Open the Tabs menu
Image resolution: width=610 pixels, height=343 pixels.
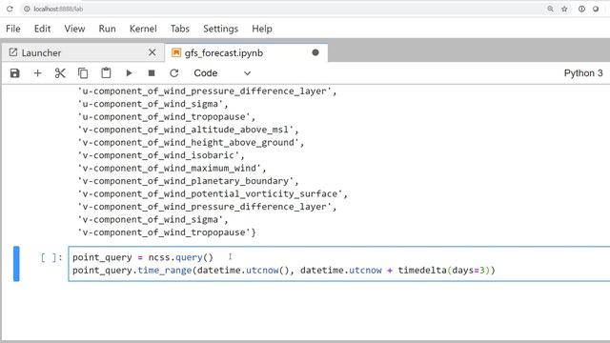click(x=180, y=29)
